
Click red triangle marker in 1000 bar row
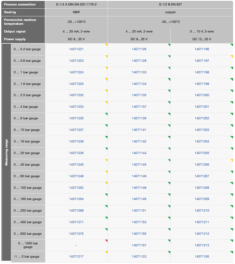point(107,241)
